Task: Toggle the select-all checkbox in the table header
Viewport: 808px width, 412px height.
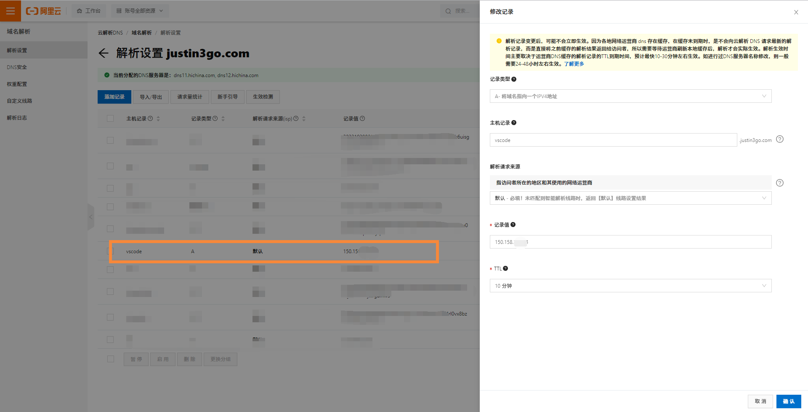Action: coord(110,118)
